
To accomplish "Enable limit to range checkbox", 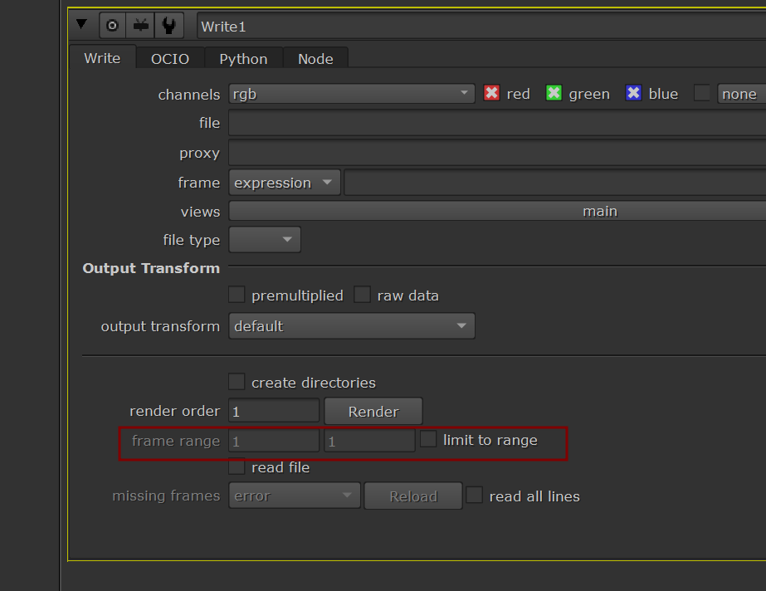I will coord(428,440).
